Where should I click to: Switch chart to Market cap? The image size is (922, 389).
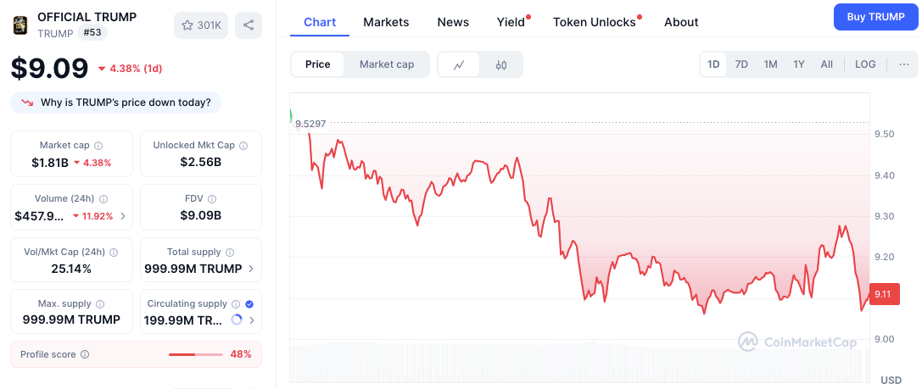387,64
